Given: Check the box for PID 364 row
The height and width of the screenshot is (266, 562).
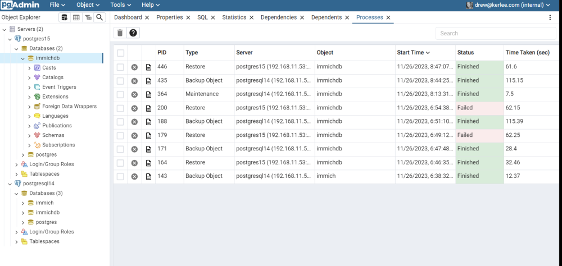Looking at the screenshot, I should [120, 94].
